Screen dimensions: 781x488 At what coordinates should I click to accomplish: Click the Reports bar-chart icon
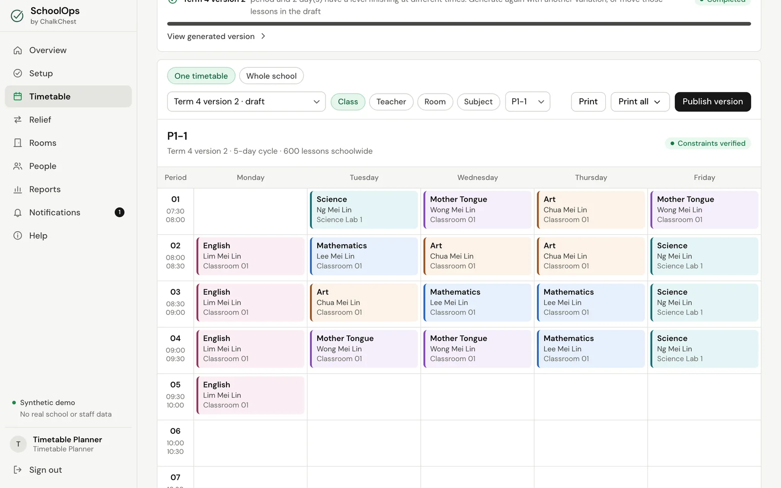point(18,189)
